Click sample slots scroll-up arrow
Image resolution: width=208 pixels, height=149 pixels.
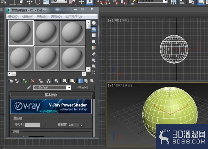(88, 22)
